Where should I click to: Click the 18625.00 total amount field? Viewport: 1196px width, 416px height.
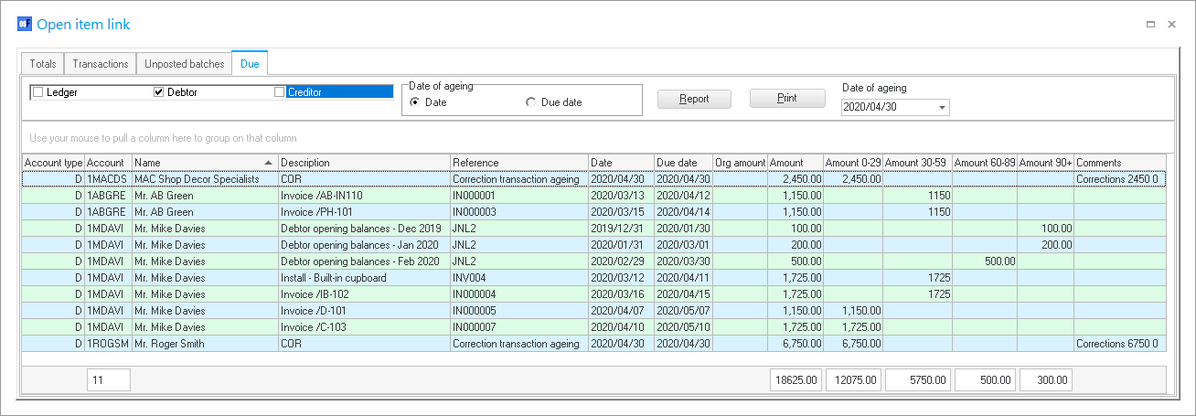(x=795, y=379)
